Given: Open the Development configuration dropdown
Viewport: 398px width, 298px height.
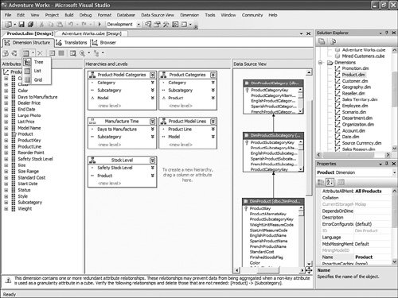Looking at the screenshot, I should coord(139,25).
